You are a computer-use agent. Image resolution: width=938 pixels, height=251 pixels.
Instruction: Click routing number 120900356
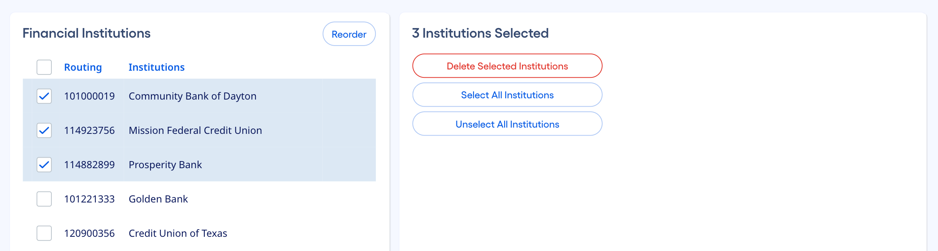click(x=90, y=233)
